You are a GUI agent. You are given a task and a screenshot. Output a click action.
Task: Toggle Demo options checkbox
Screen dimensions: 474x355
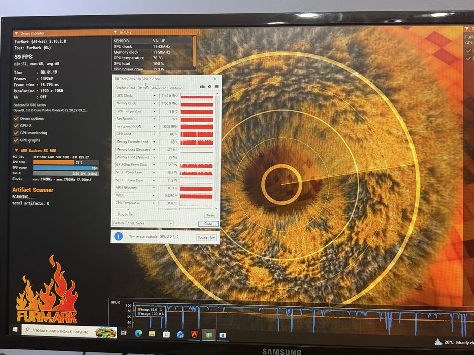pyautogui.click(x=16, y=118)
